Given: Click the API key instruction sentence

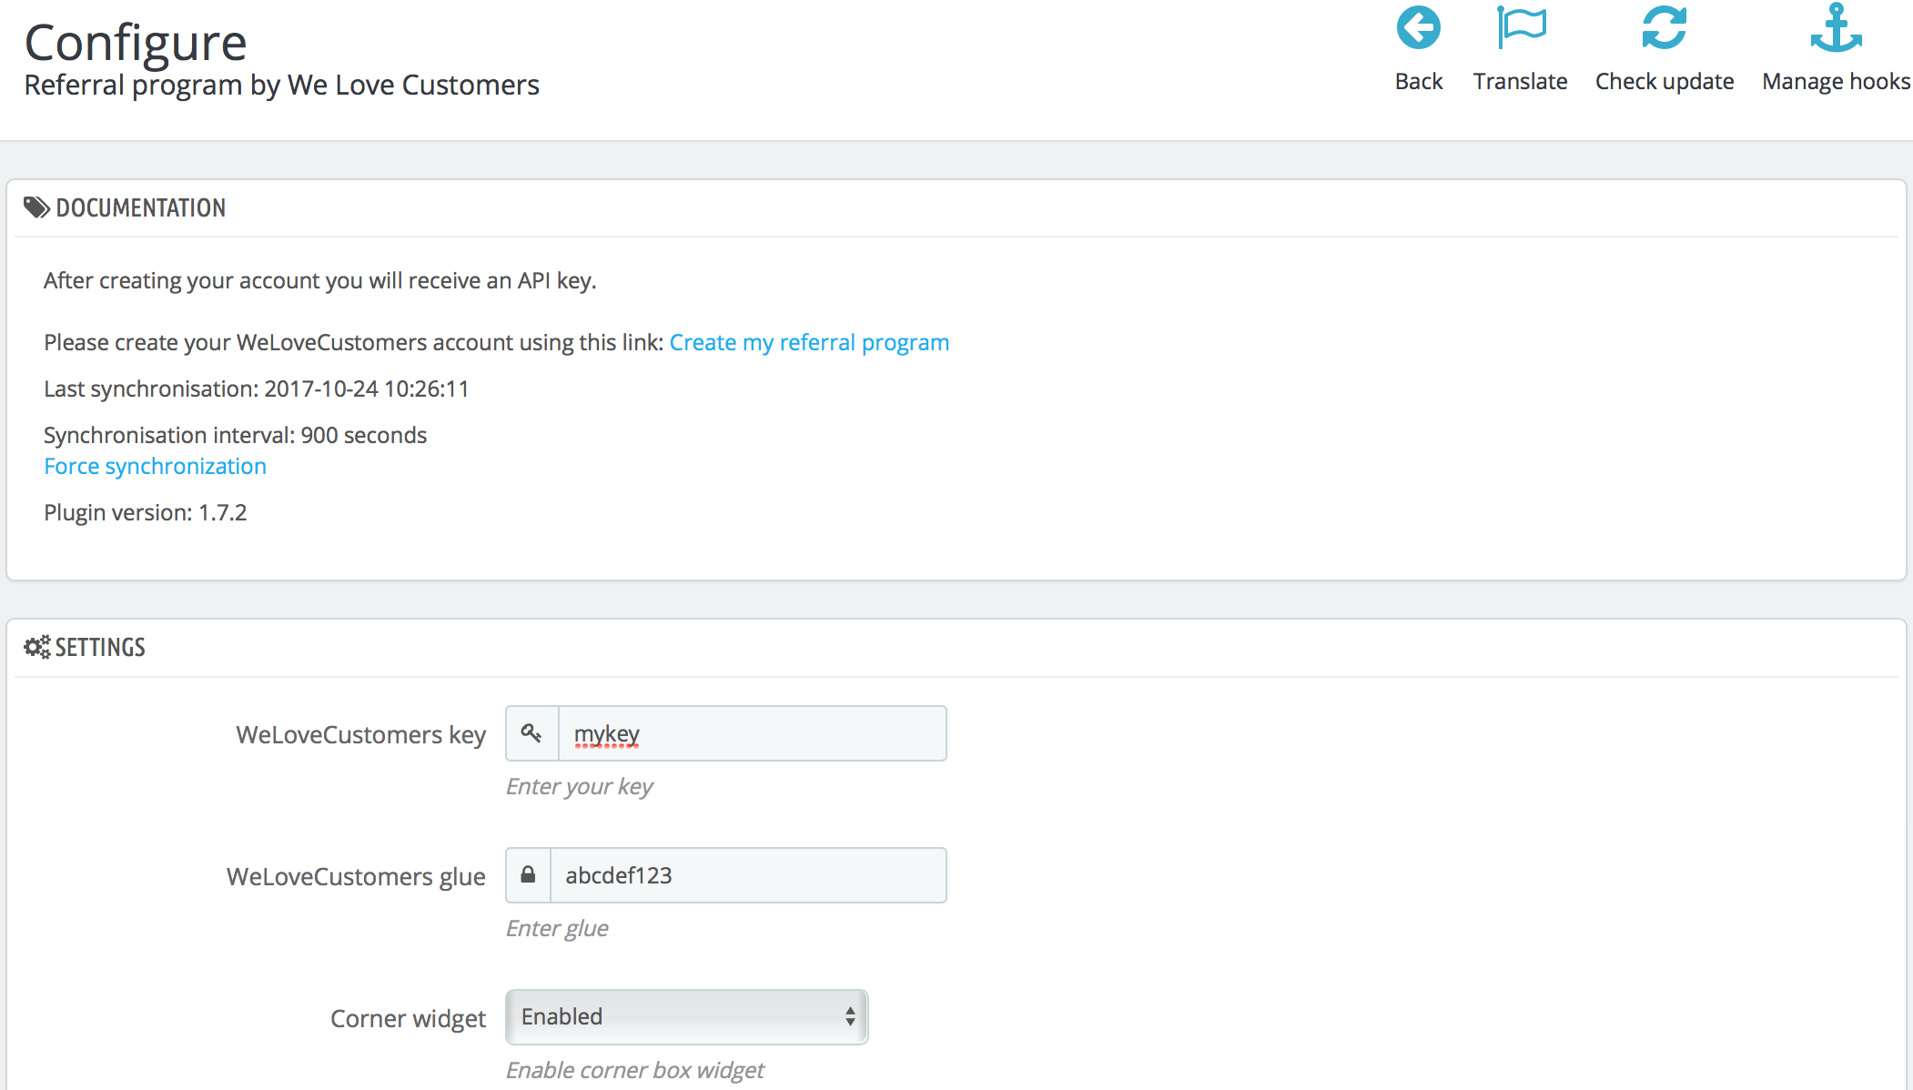Looking at the screenshot, I should coord(319,280).
